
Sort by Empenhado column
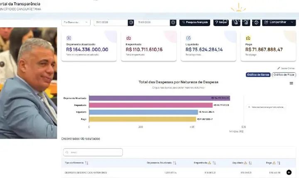click(214, 163)
